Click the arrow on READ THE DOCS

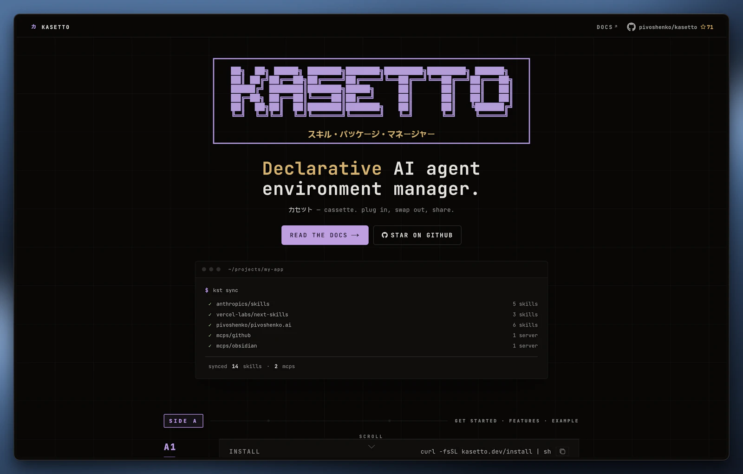coord(355,235)
